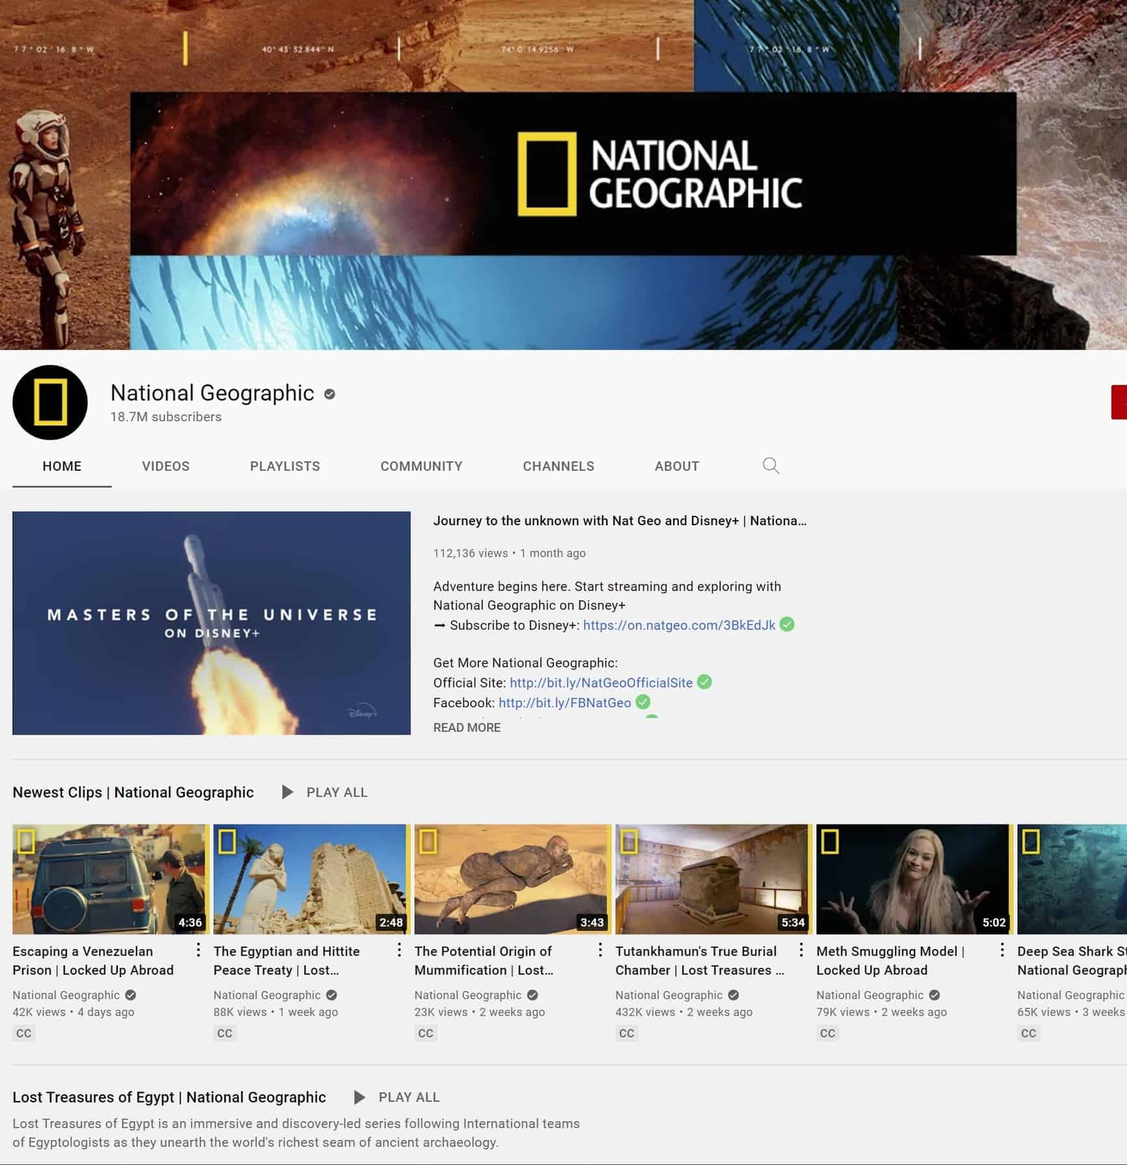Open the Play All icon for Lost Treasures

pyautogui.click(x=360, y=1097)
